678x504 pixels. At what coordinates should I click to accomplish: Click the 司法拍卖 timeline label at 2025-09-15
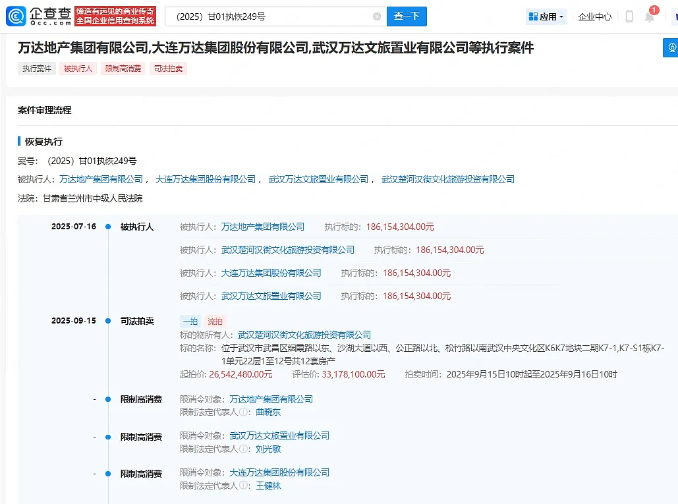click(137, 321)
